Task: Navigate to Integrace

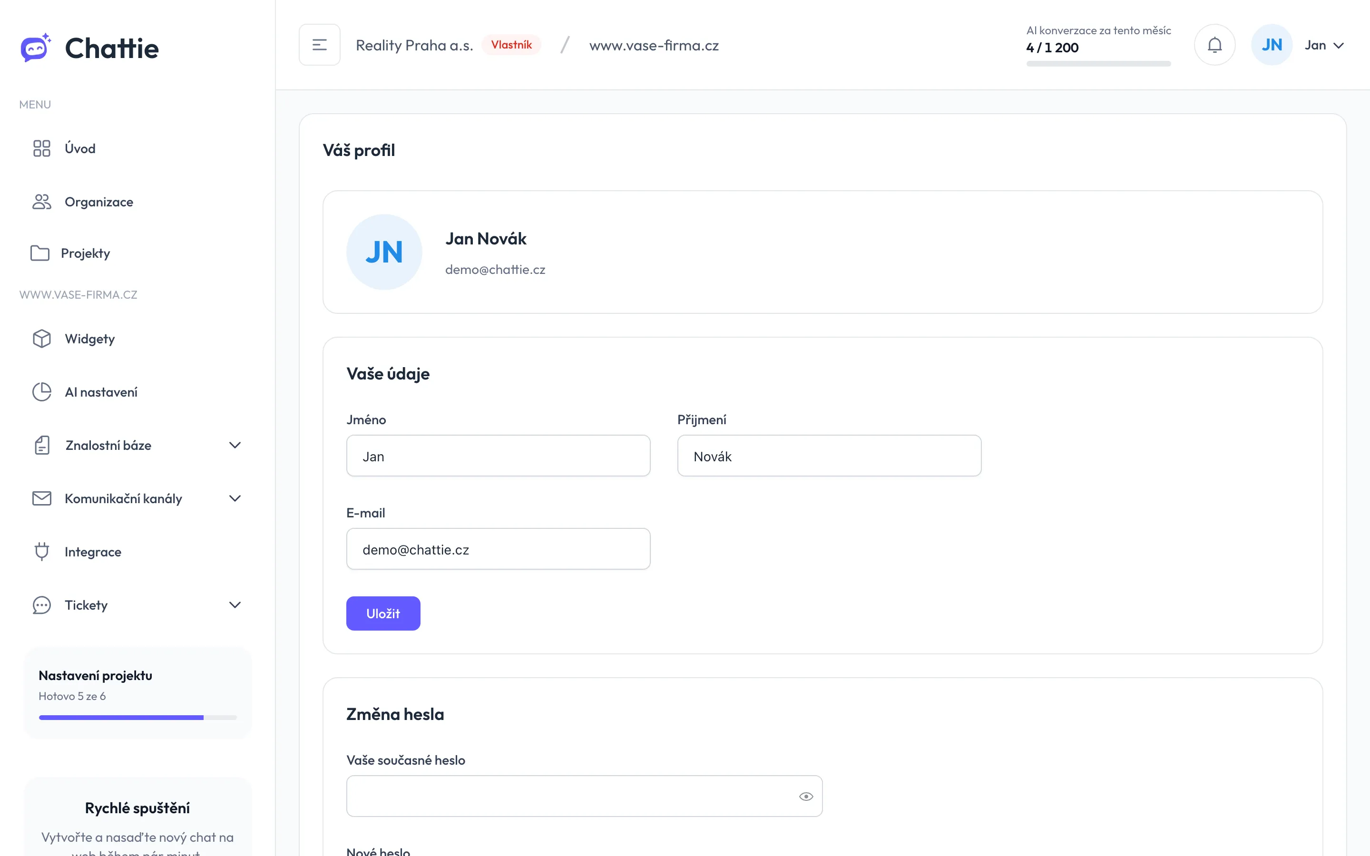Action: (x=137, y=552)
